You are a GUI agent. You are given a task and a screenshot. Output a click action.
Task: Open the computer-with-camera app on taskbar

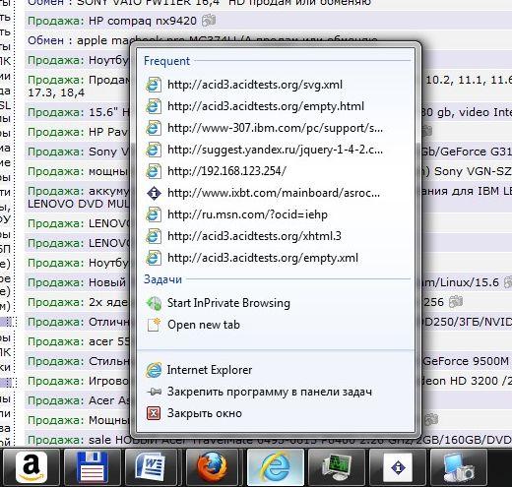[x=459, y=467]
